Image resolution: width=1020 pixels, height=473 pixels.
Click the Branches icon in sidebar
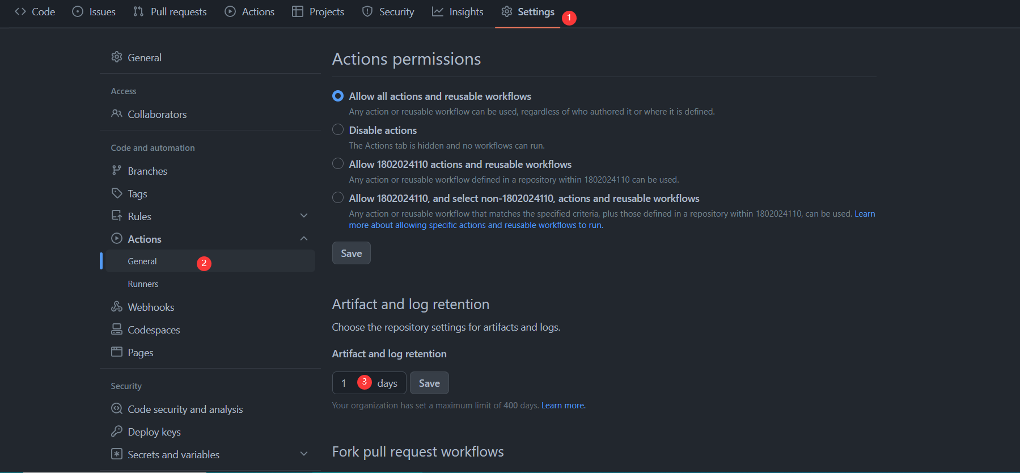tap(117, 171)
